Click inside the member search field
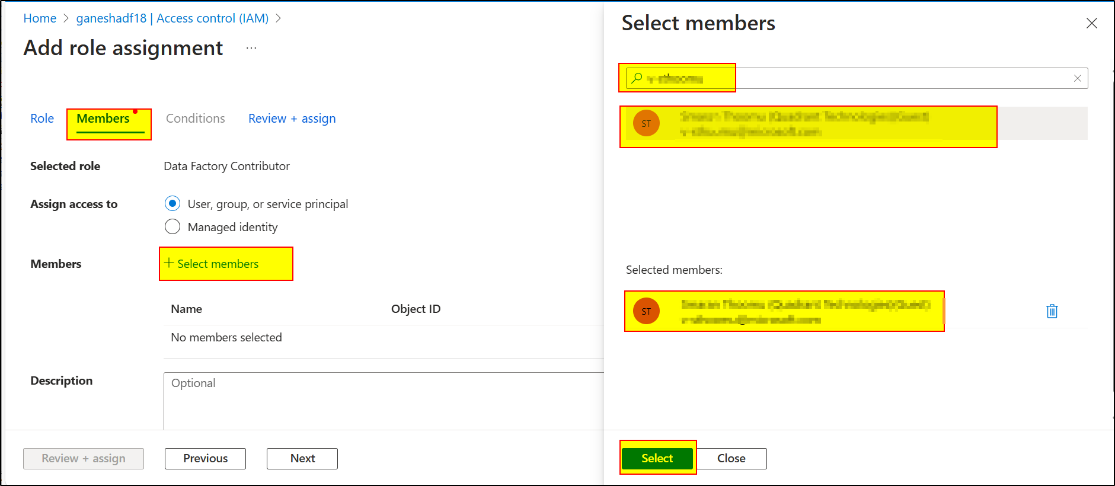 coord(857,78)
